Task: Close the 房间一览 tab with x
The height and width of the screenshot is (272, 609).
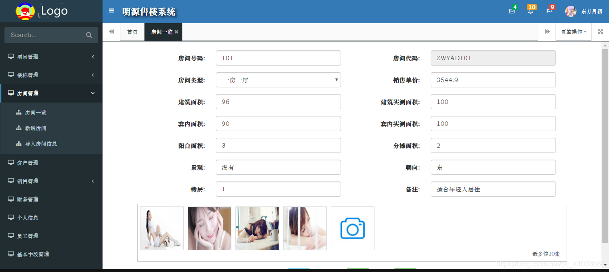Action: coord(177,32)
